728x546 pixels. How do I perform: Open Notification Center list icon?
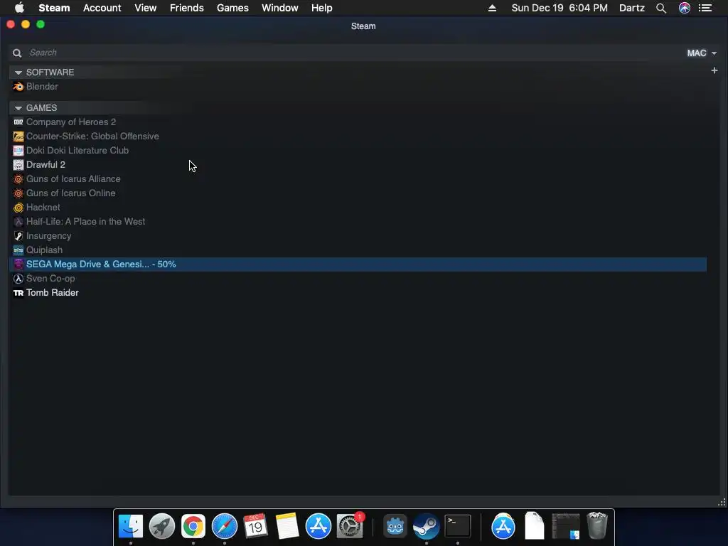click(705, 8)
